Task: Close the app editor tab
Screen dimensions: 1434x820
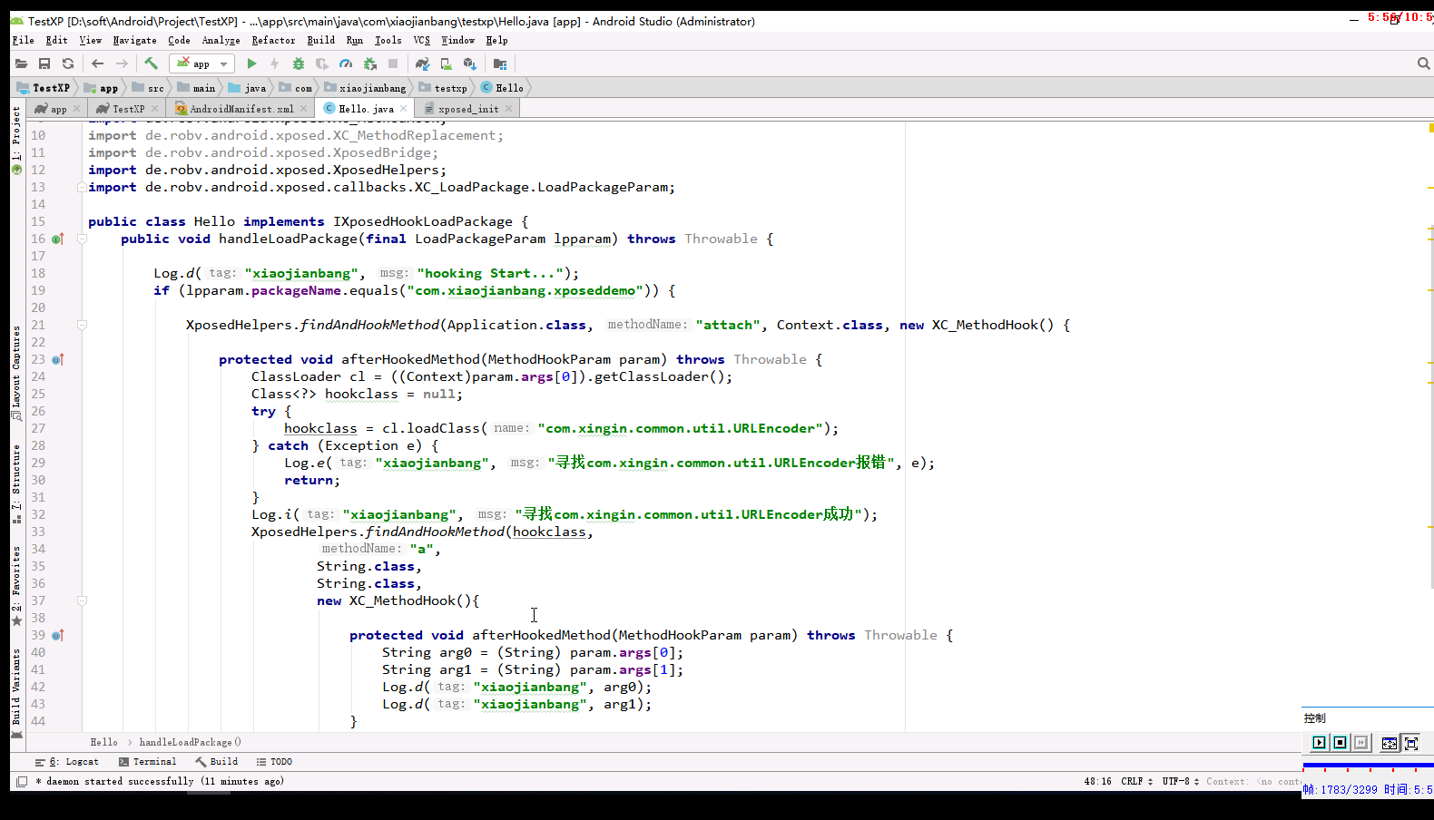Action: 76,109
